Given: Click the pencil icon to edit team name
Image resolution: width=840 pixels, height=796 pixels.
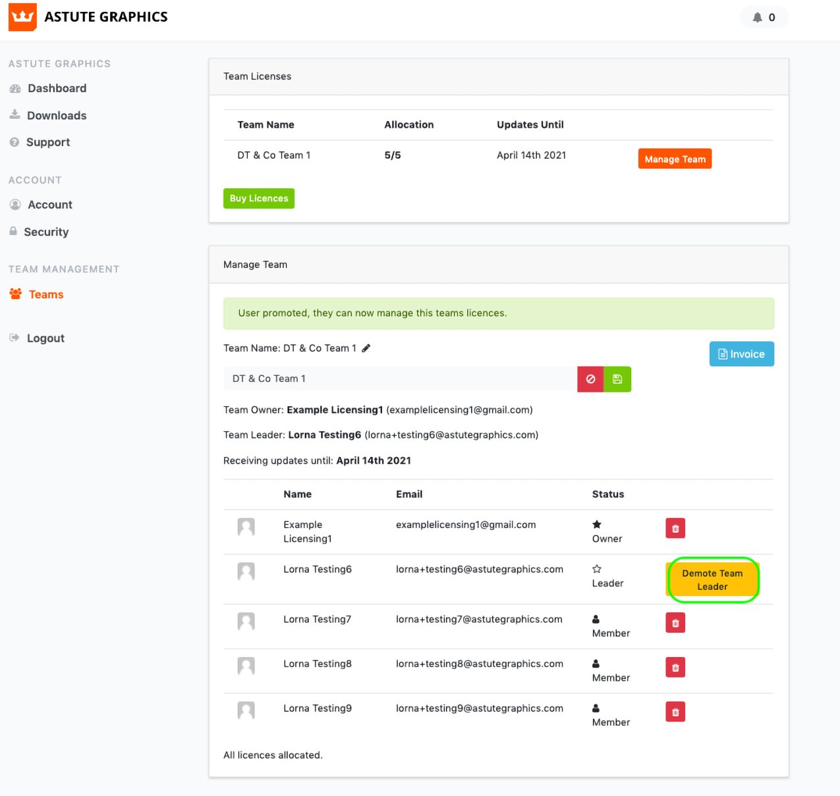Looking at the screenshot, I should [x=366, y=348].
